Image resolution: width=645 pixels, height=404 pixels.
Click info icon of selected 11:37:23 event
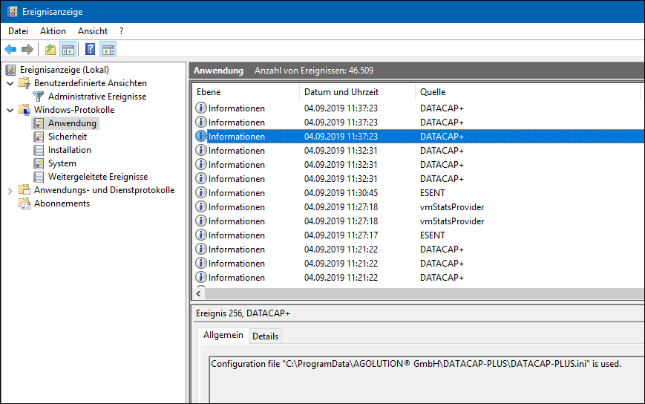tap(200, 136)
